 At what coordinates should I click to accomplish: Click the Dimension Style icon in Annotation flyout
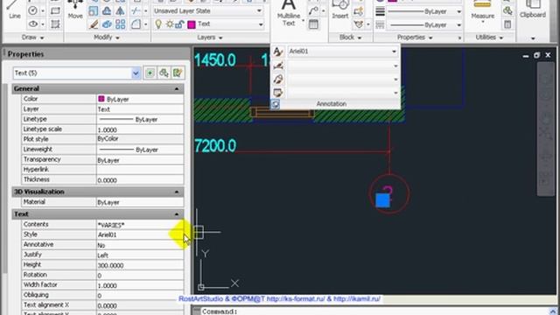278,66
